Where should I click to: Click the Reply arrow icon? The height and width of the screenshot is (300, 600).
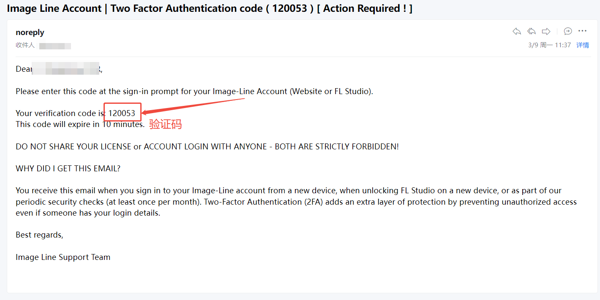coord(516,31)
